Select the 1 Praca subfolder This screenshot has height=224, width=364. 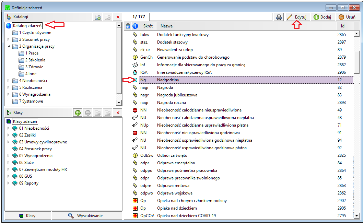(x=32, y=53)
